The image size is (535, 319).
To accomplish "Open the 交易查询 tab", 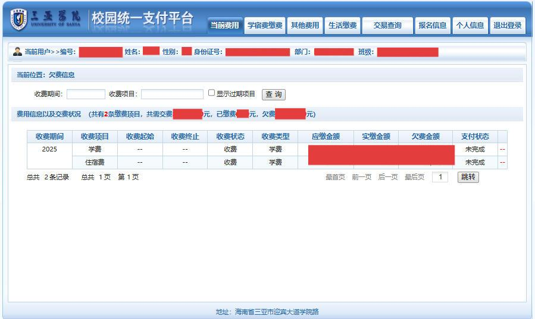I will [x=387, y=26].
